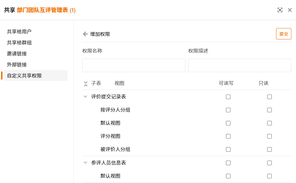Tick 只读 for 参评人员信息表
Screen dimensions: 296x183
[x=269, y=163]
